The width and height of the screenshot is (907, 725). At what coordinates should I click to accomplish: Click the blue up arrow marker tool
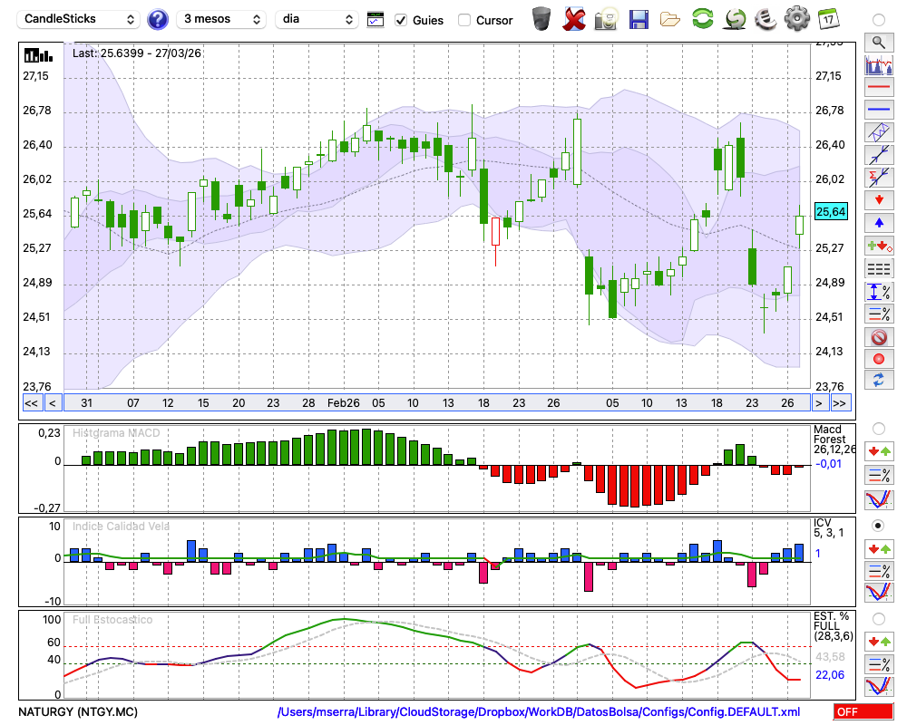[878, 222]
